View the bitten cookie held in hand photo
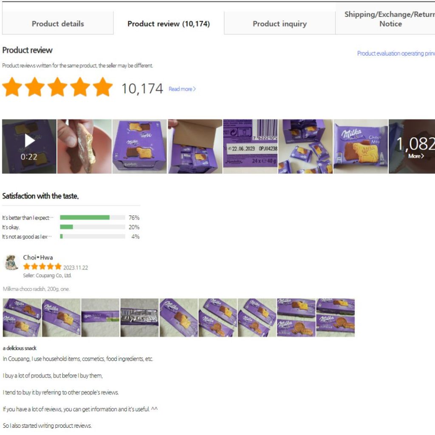The height and width of the screenshot is (435, 435). 85,146
